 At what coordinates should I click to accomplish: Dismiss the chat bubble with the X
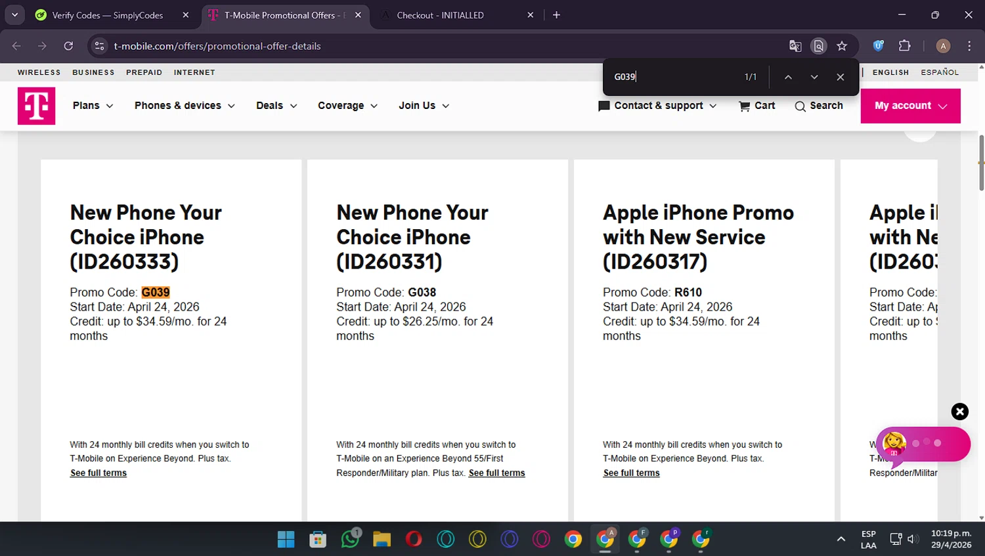(960, 412)
